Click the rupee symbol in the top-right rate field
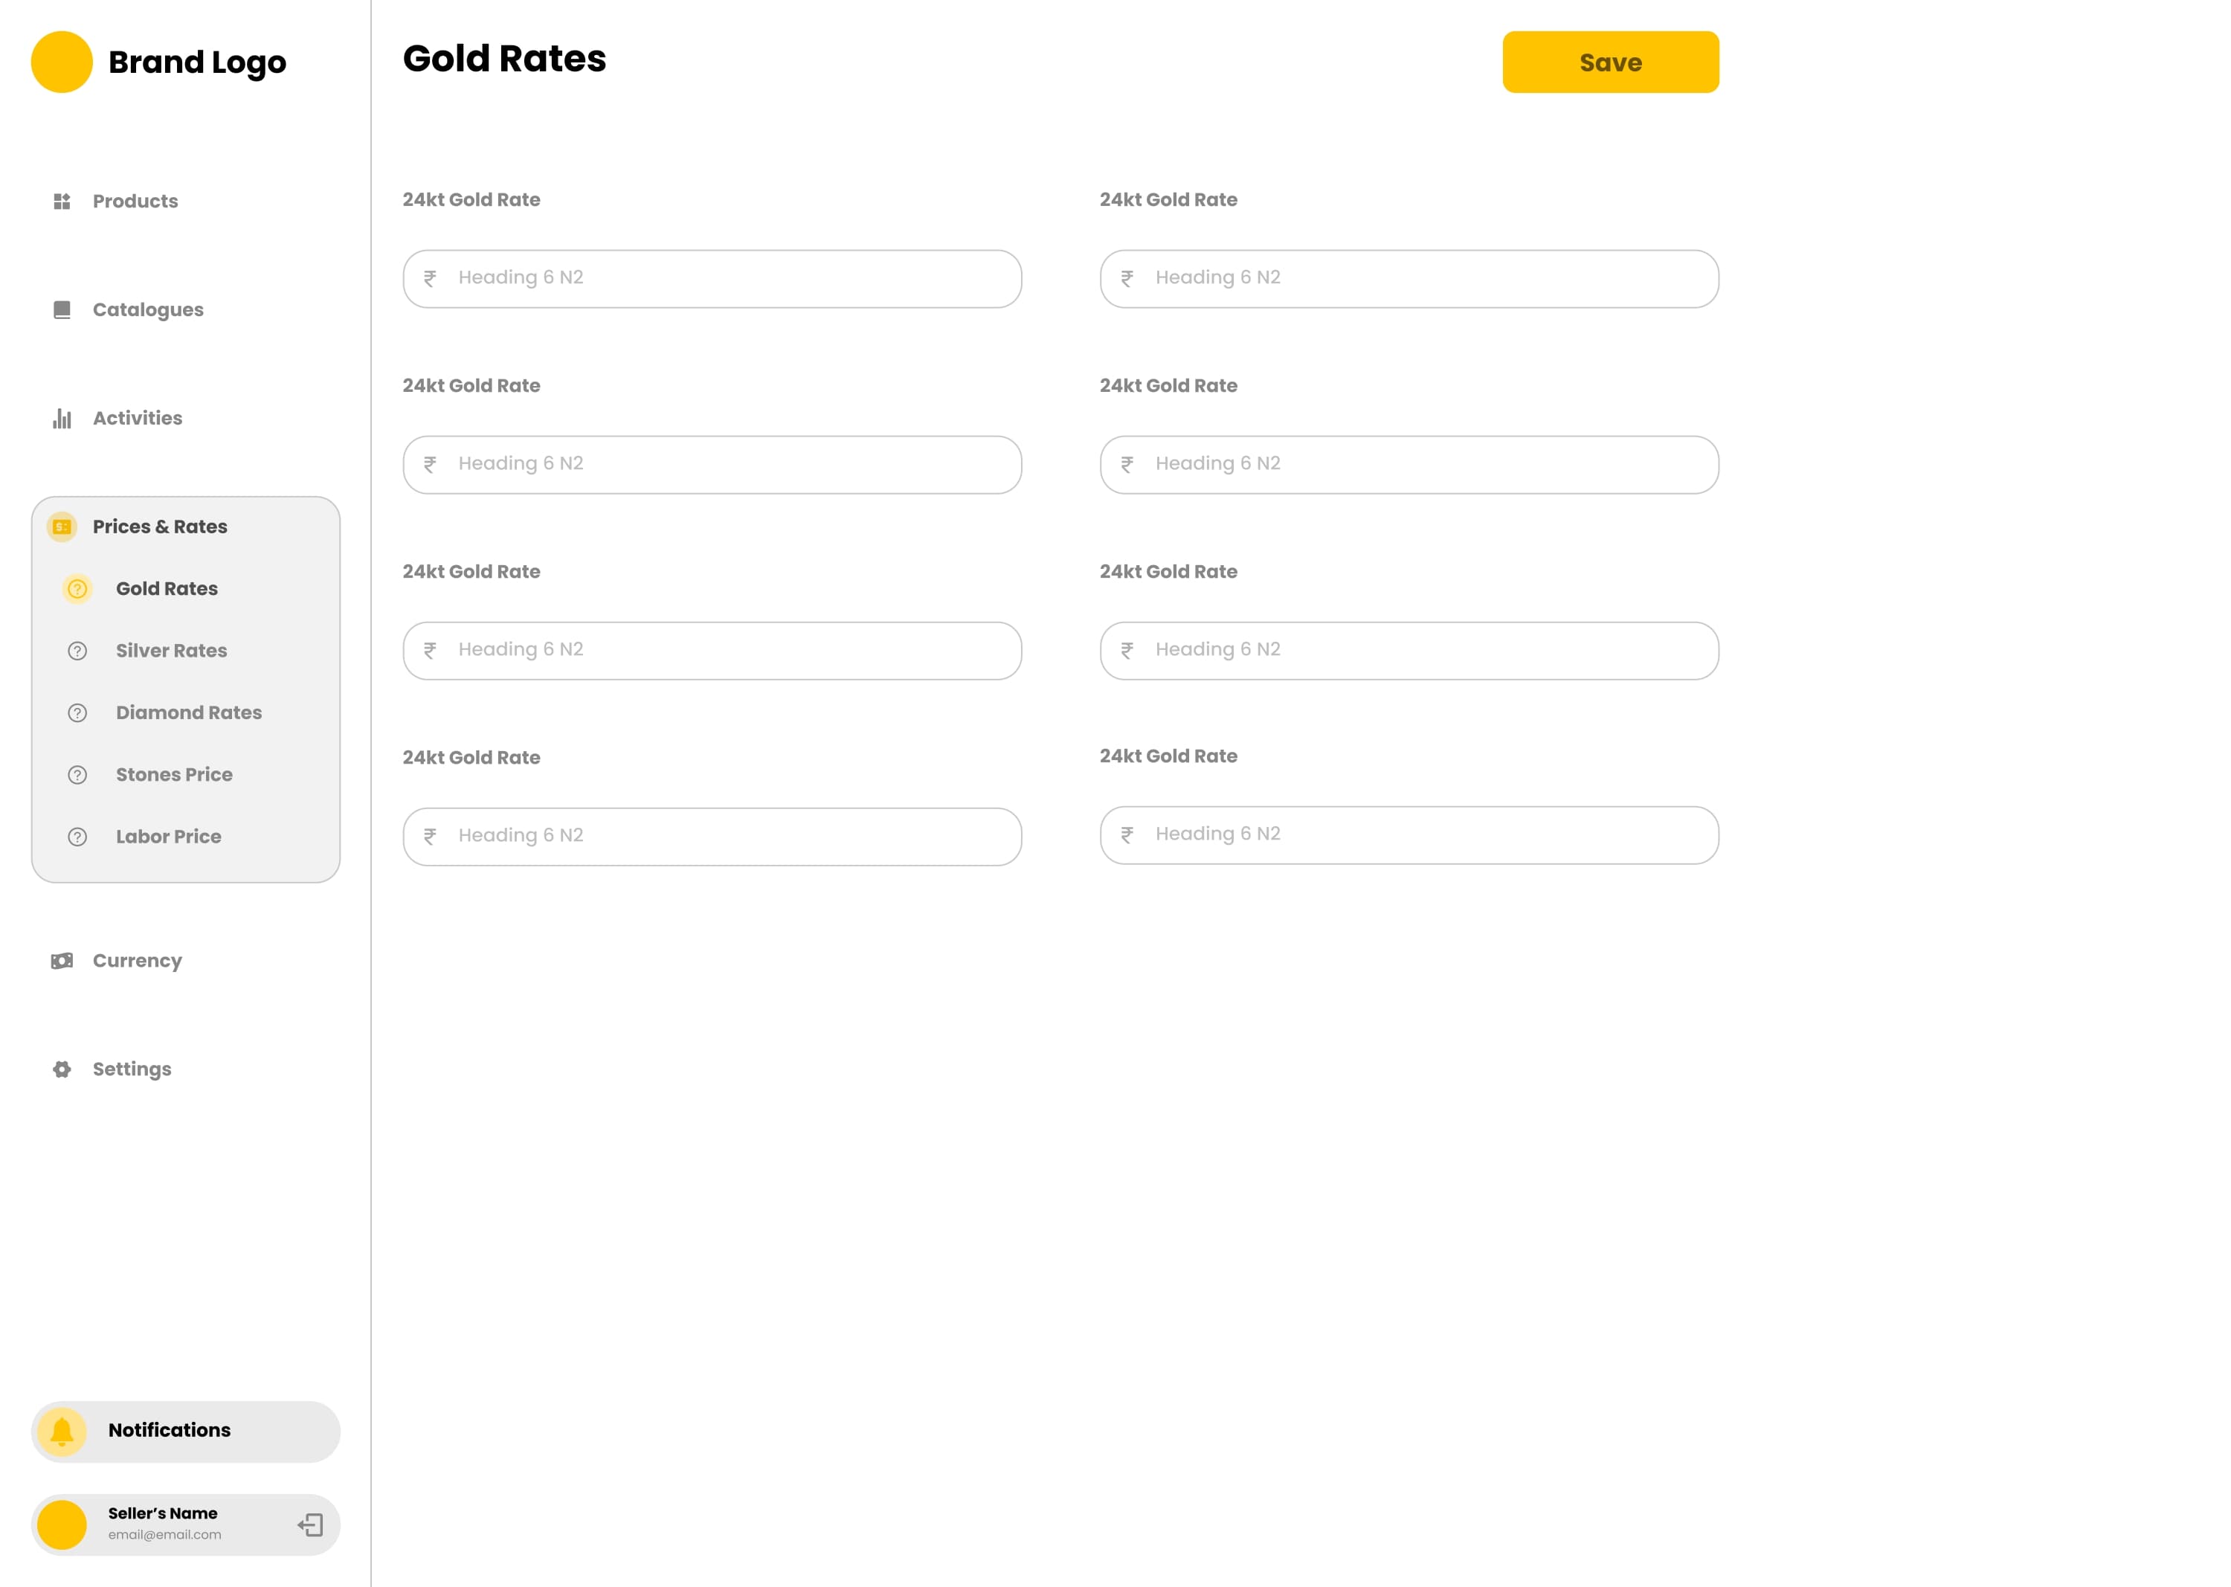The height and width of the screenshot is (1587, 2231). 1127,279
